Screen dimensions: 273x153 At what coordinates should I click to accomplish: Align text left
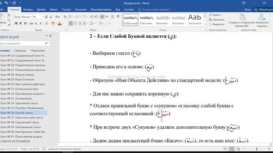coord(71,23)
